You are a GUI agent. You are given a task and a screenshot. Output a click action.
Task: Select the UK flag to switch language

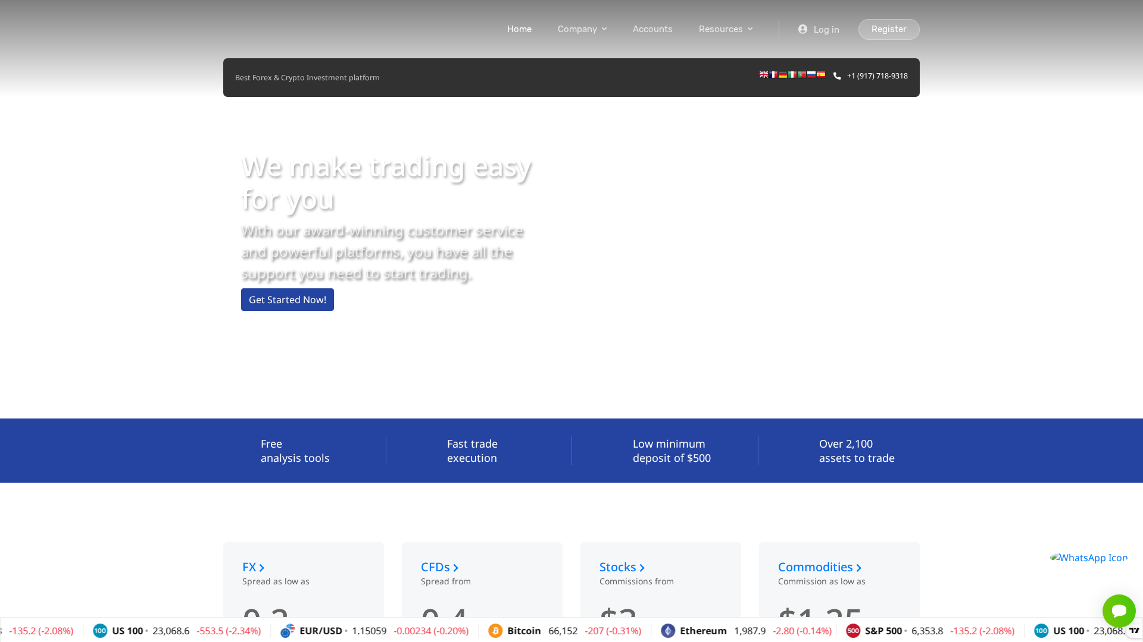point(763,74)
